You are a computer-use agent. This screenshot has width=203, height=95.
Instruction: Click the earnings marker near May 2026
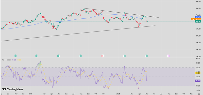tap(146, 56)
